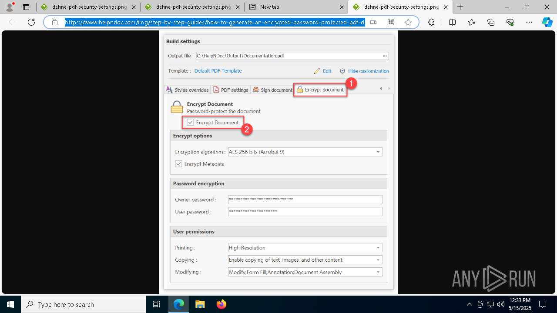Open the Windows Start menu

pyautogui.click(x=10, y=304)
